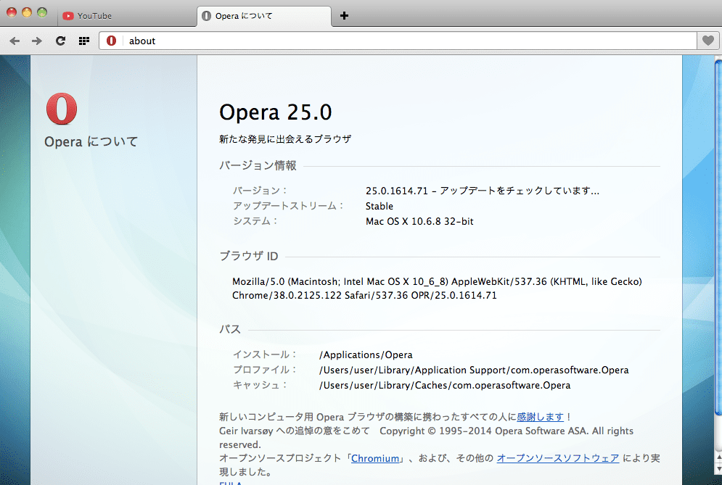Click Mac OS X 10.6.8 32-bit text
This screenshot has height=485, width=722.
point(419,221)
